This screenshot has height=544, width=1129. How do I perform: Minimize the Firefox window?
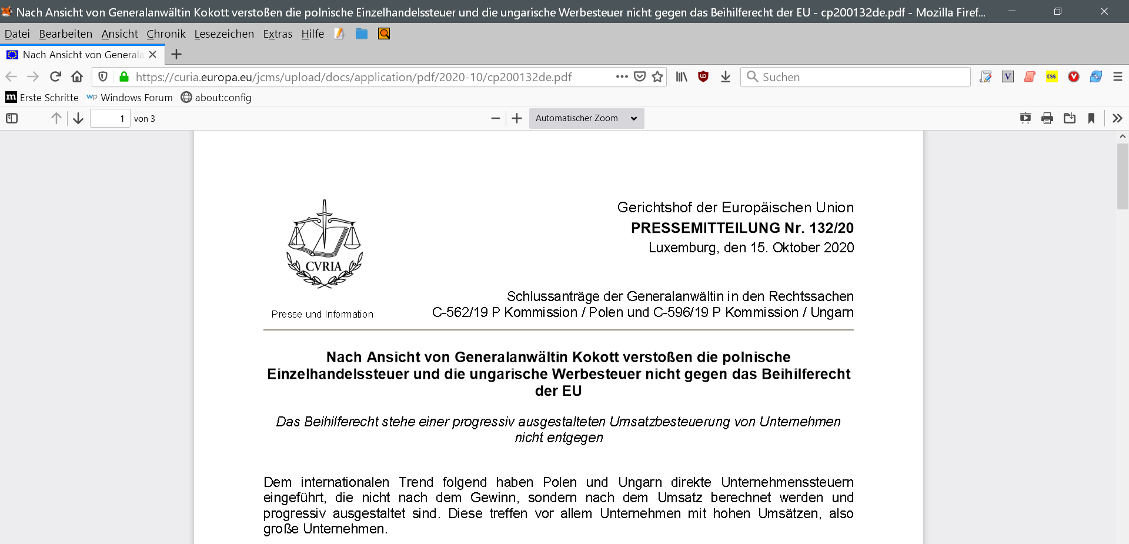(x=1012, y=11)
